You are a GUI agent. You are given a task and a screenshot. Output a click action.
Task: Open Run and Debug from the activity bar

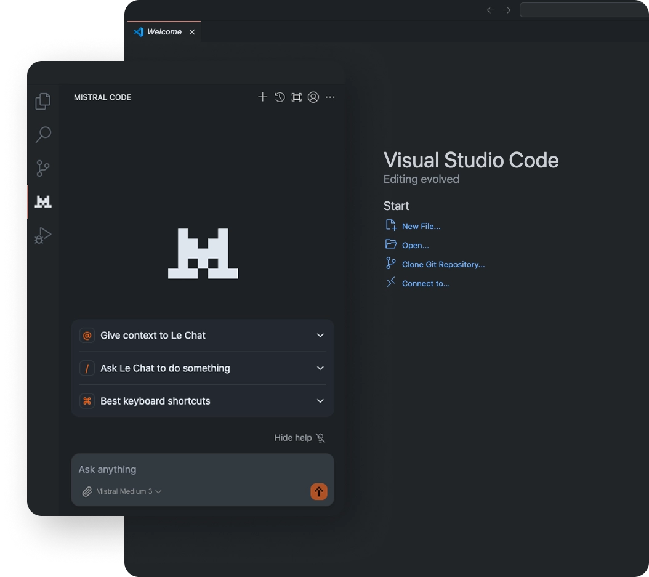[x=43, y=235]
